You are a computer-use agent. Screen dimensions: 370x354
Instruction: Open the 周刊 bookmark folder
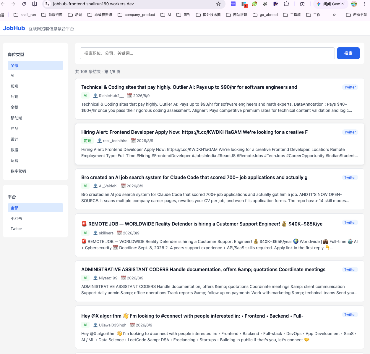point(184,15)
